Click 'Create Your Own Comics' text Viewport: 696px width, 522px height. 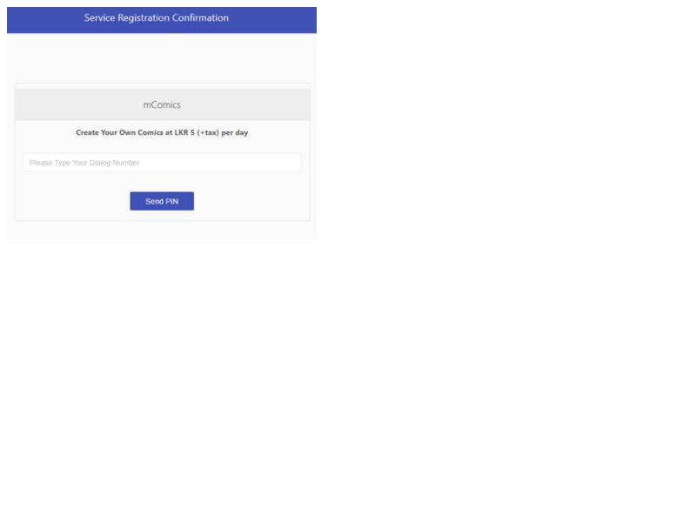click(x=119, y=132)
